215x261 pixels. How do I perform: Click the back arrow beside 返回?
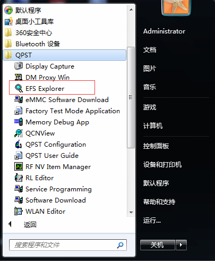10,224
